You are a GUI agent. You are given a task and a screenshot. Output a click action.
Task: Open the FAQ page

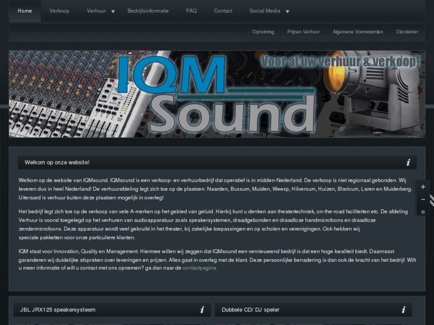[191, 11]
